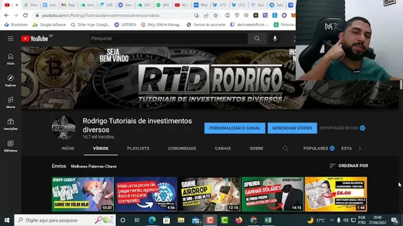Image resolution: width=403 pixels, height=226 pixels.
Task: Click the volume speaker tray icon
Action: pyautogui.click(x=346, y=220)
